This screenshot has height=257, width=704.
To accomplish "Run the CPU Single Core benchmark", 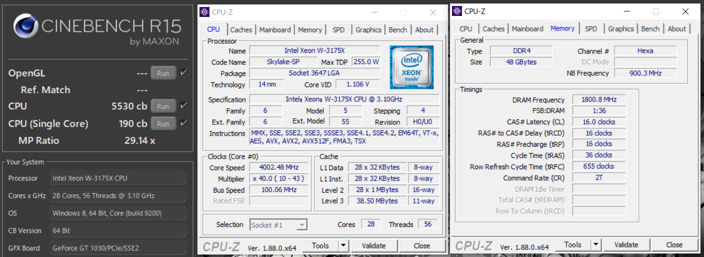I will click(x=163, y=123).
